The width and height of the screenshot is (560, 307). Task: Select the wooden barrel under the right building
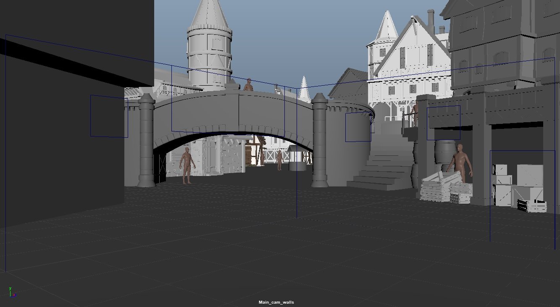coord(445,150)
